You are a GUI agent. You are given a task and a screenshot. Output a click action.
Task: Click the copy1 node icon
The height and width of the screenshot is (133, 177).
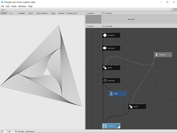tap(105, 68)
